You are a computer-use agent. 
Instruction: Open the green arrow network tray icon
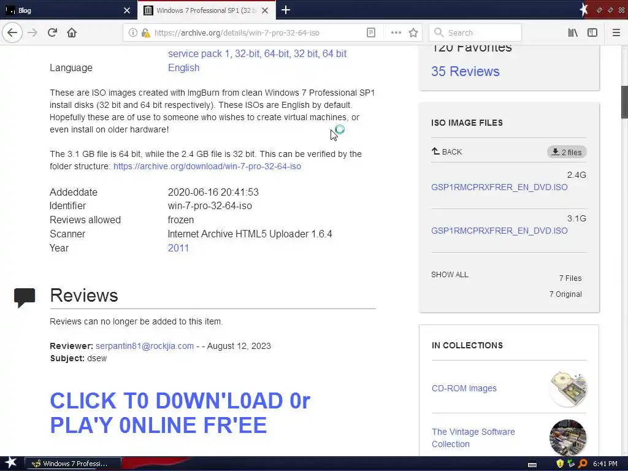[x=572, y=464]
